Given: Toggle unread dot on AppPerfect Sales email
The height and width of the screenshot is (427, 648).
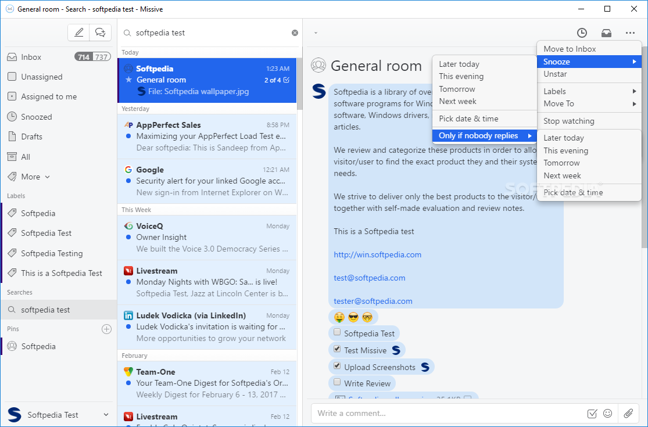Looking at the screenshot, I should [x=128, y=136].
